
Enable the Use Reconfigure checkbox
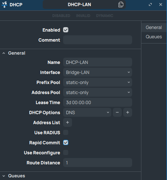pyautogui.click(x=66, y=152)
